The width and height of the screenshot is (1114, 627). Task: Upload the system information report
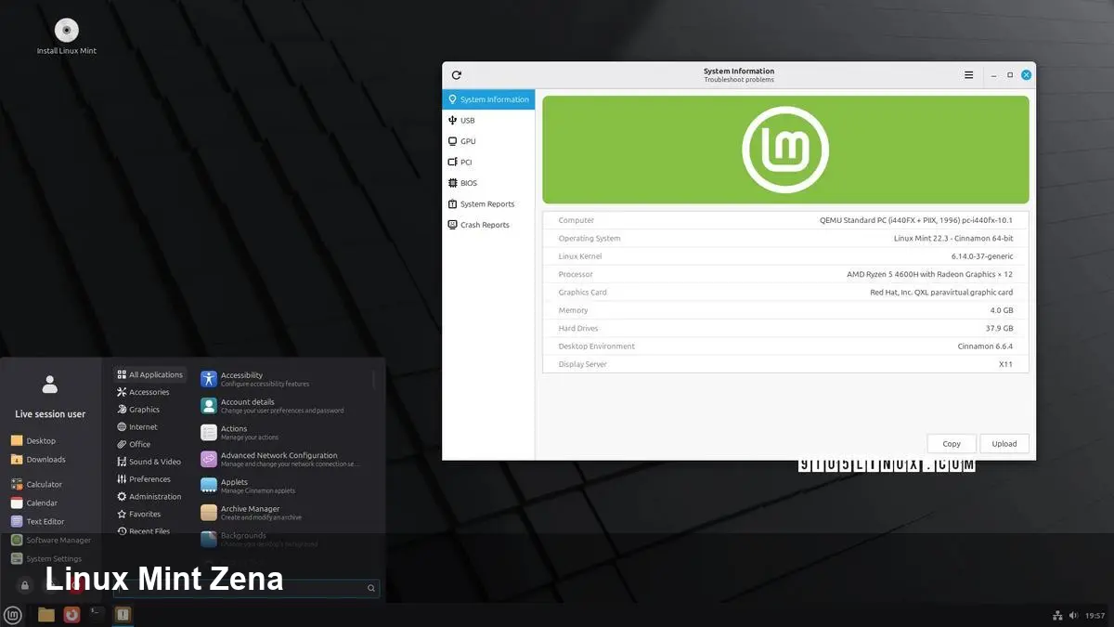click(1004, 443)
